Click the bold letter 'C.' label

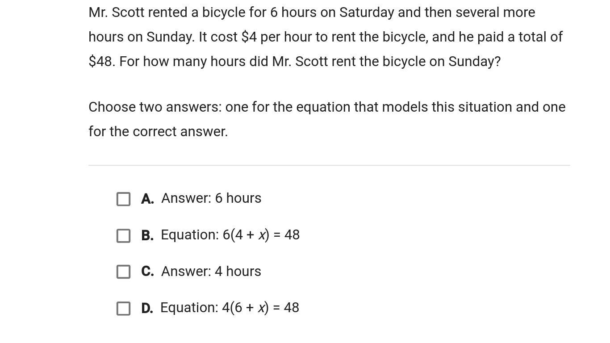click(x=147, y=272)
